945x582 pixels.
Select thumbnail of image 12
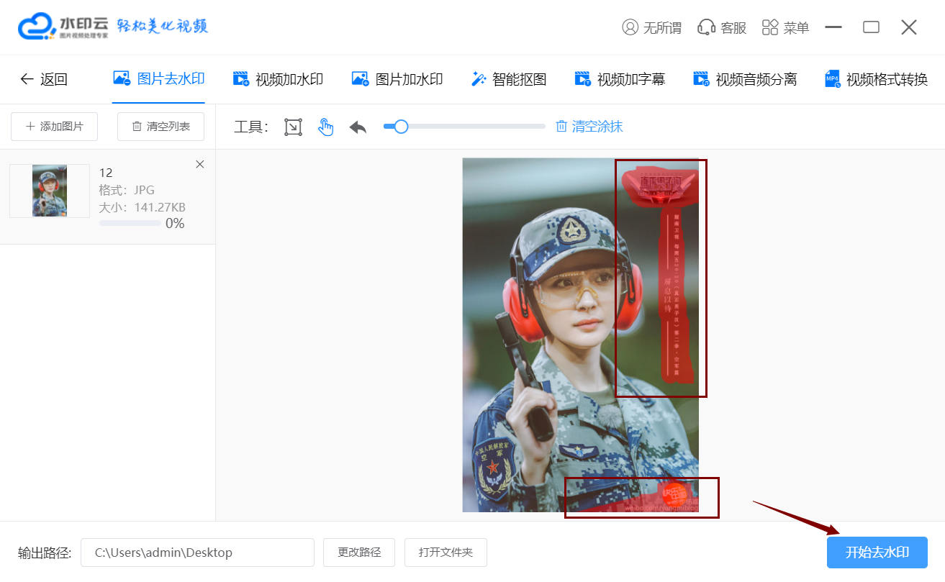50,191
